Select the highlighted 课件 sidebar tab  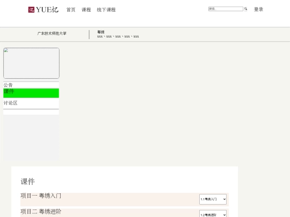(x=31, y=93)
